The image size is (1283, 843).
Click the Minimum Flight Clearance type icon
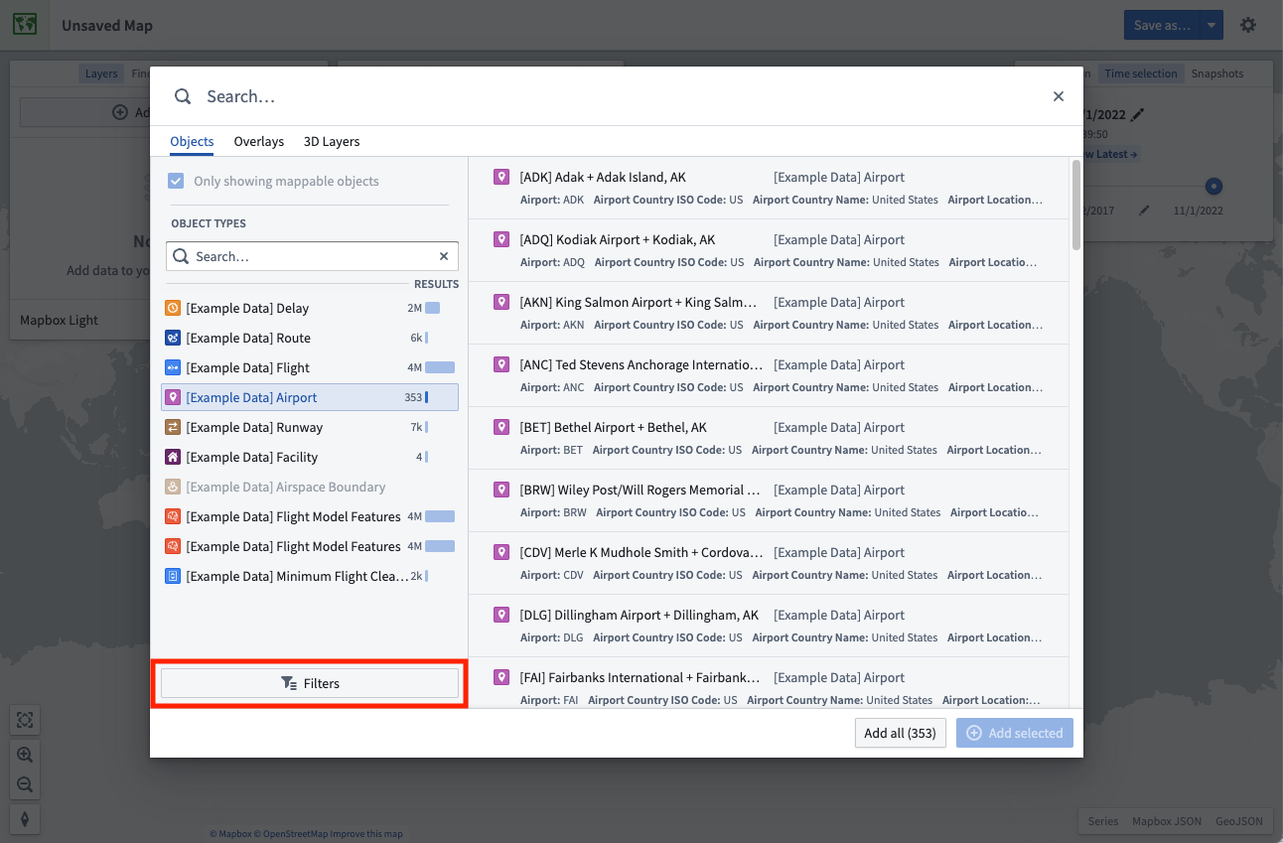point(173,576)
